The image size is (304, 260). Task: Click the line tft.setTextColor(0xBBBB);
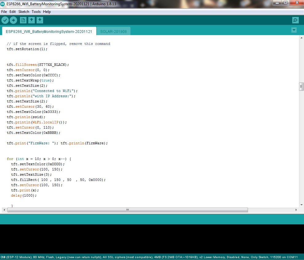coord(34,133)
